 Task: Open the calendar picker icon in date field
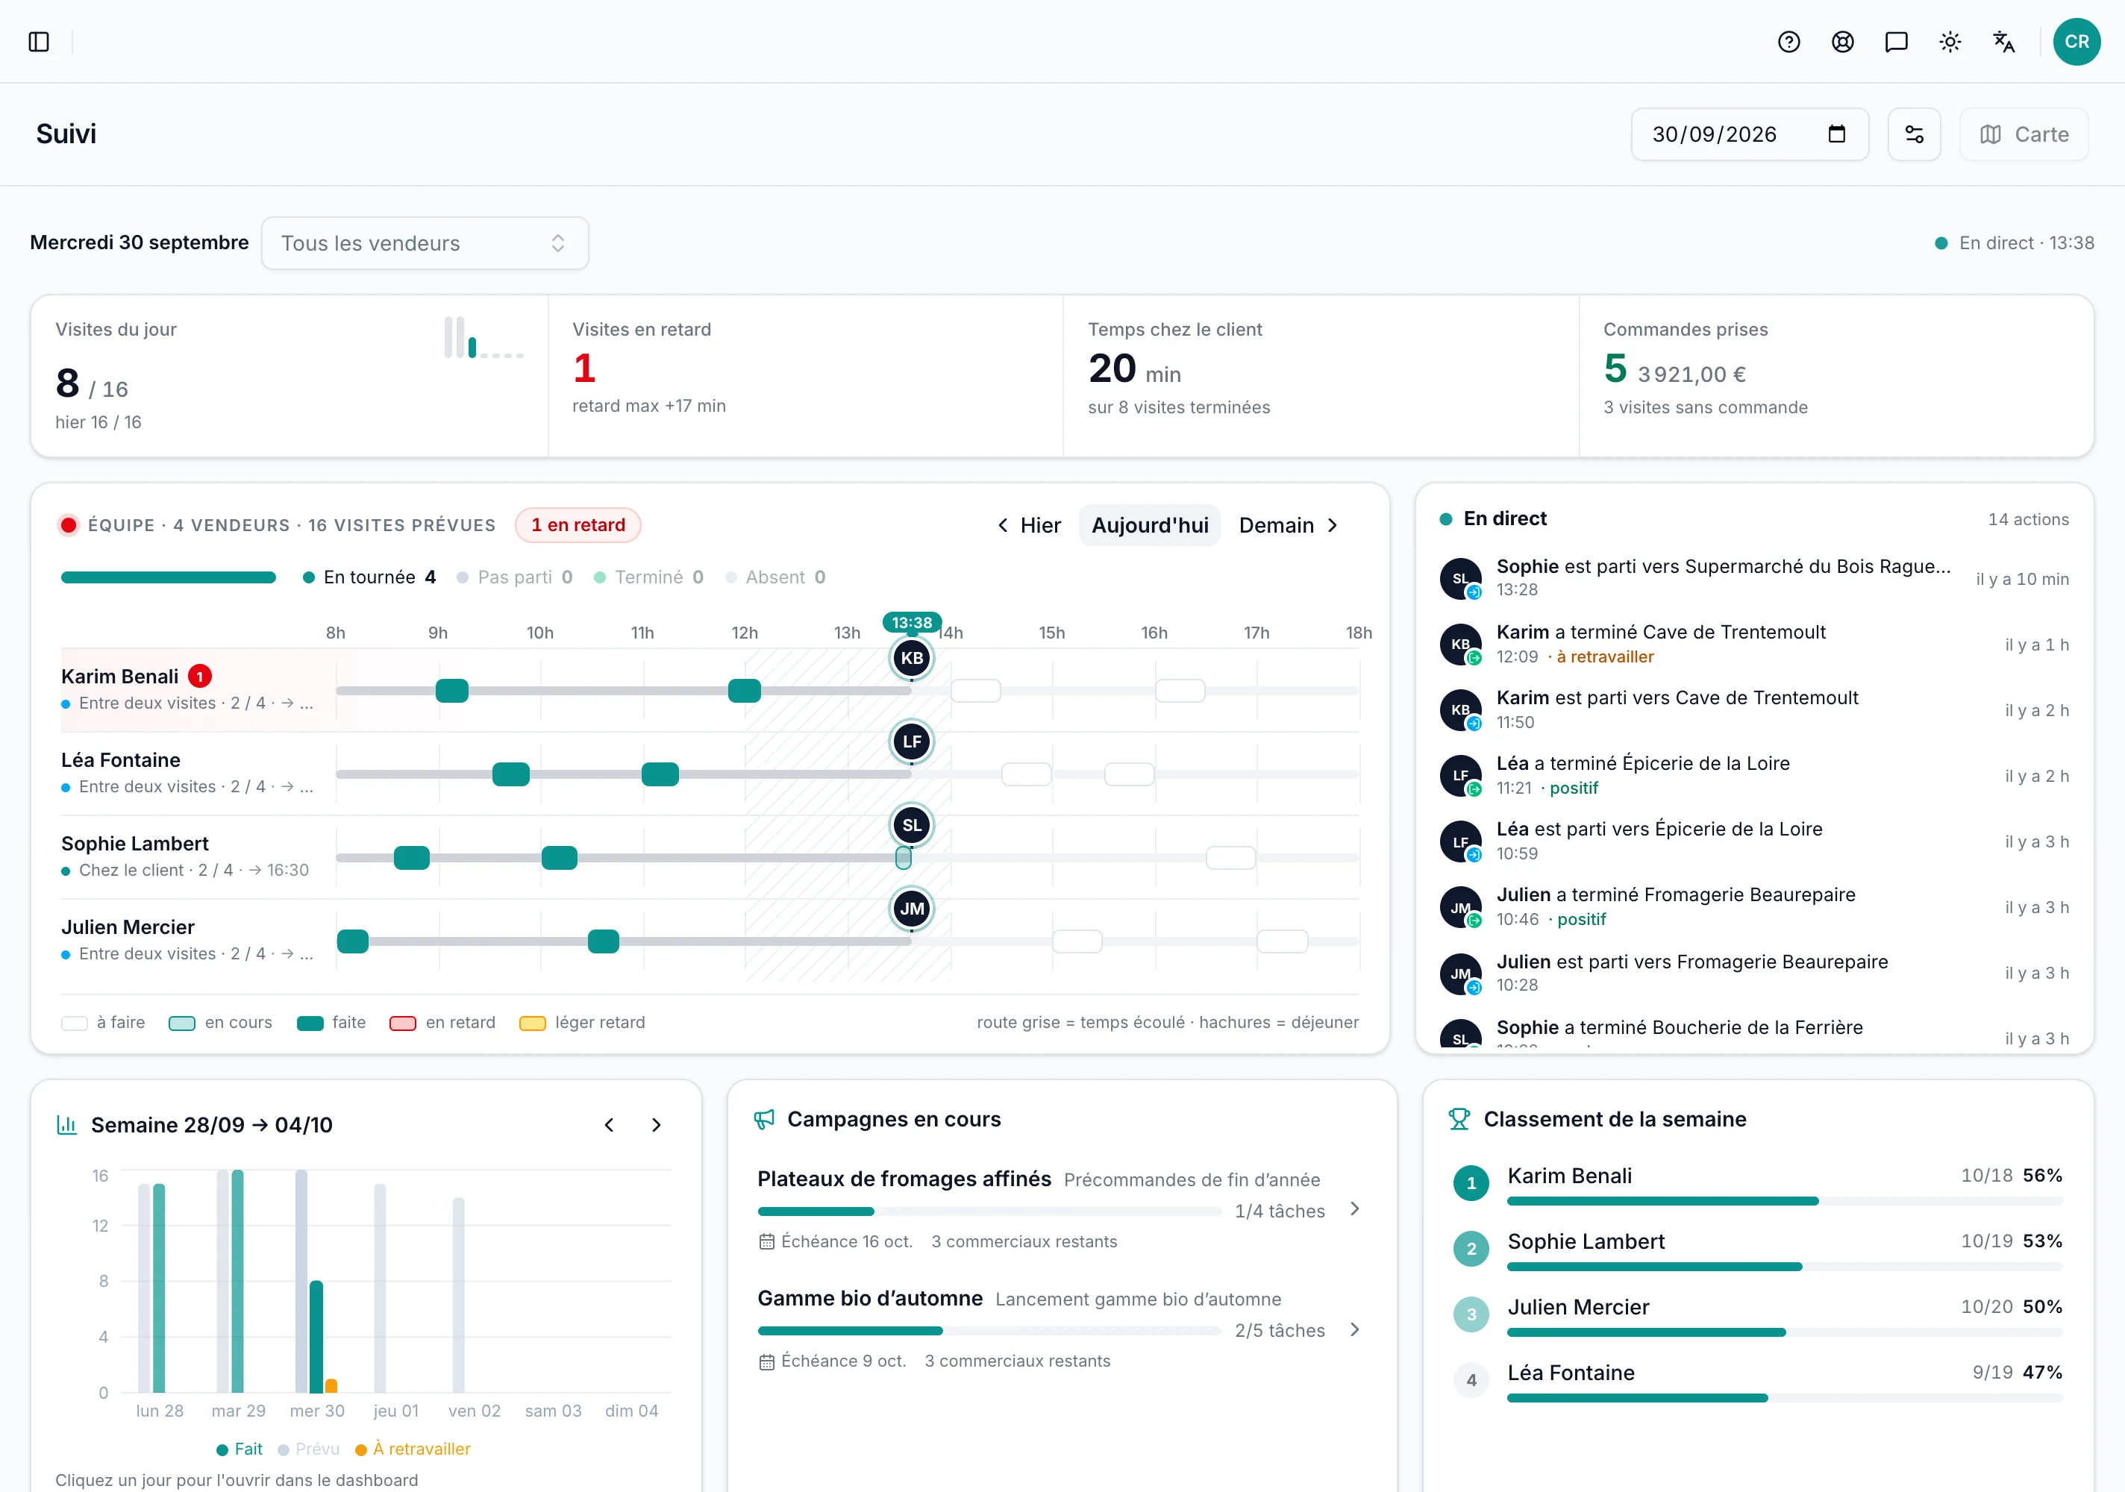(x=1836, y=134)
